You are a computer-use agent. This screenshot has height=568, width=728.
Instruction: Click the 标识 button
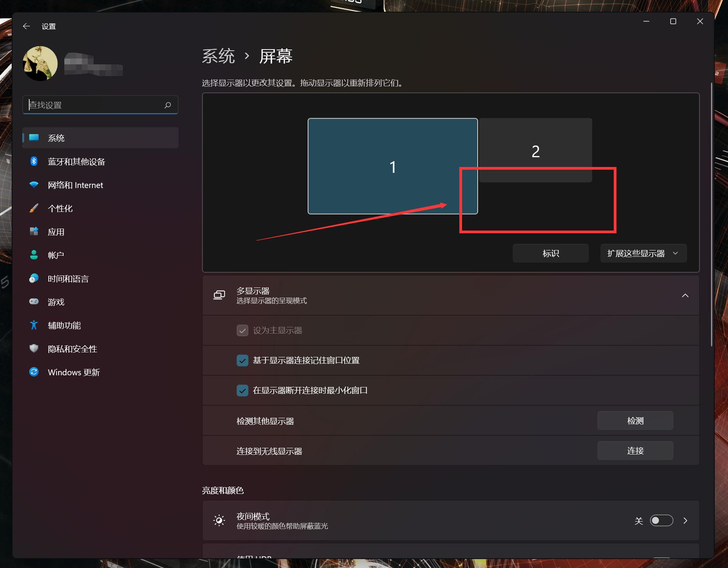click(550, 253)
